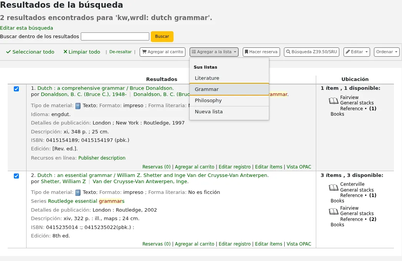Open title Dutch: a comprehensive grammar
This screenshot has height=261, width=402.
pos(106,88)
